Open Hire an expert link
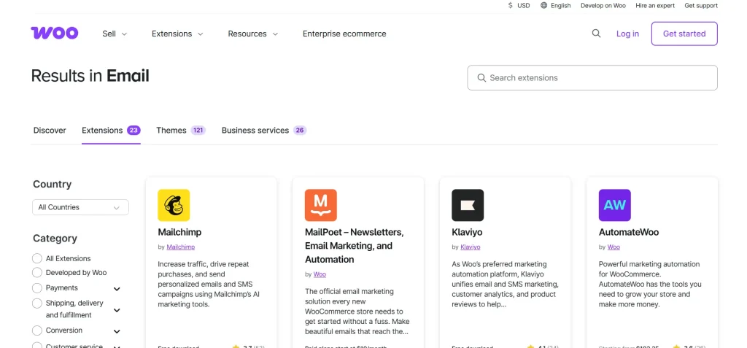 655,6
